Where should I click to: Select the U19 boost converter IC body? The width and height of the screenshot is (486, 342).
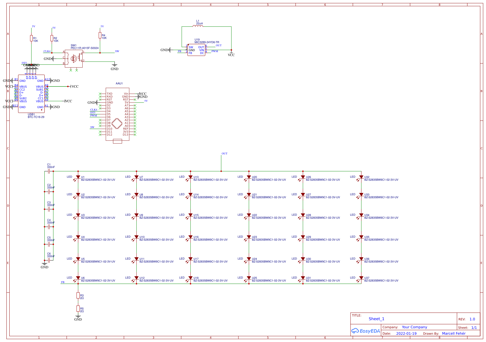(x=196, y=50)
